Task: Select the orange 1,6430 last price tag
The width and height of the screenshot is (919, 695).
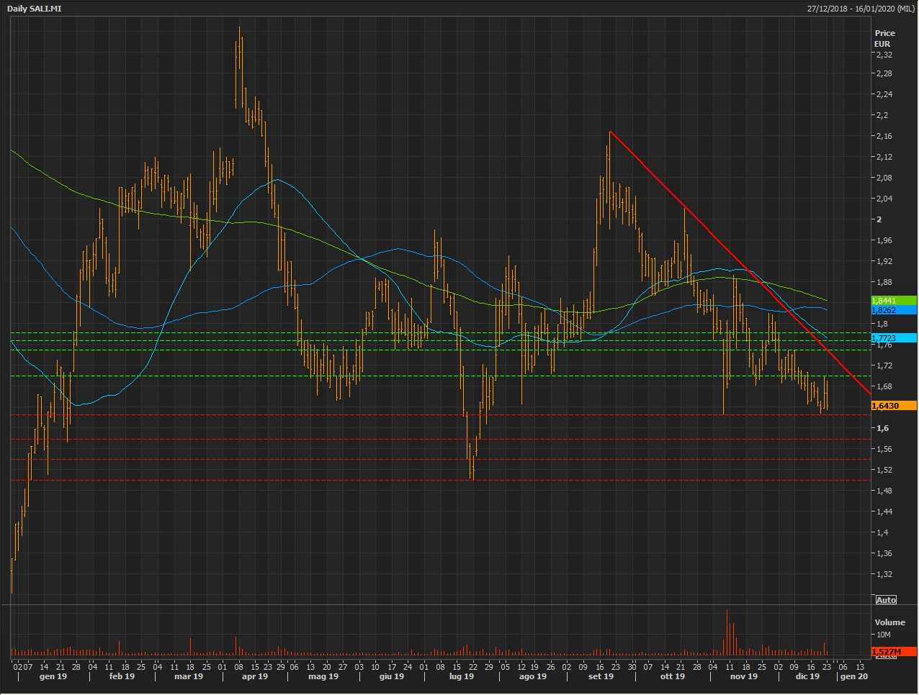Action: point(893,406)
